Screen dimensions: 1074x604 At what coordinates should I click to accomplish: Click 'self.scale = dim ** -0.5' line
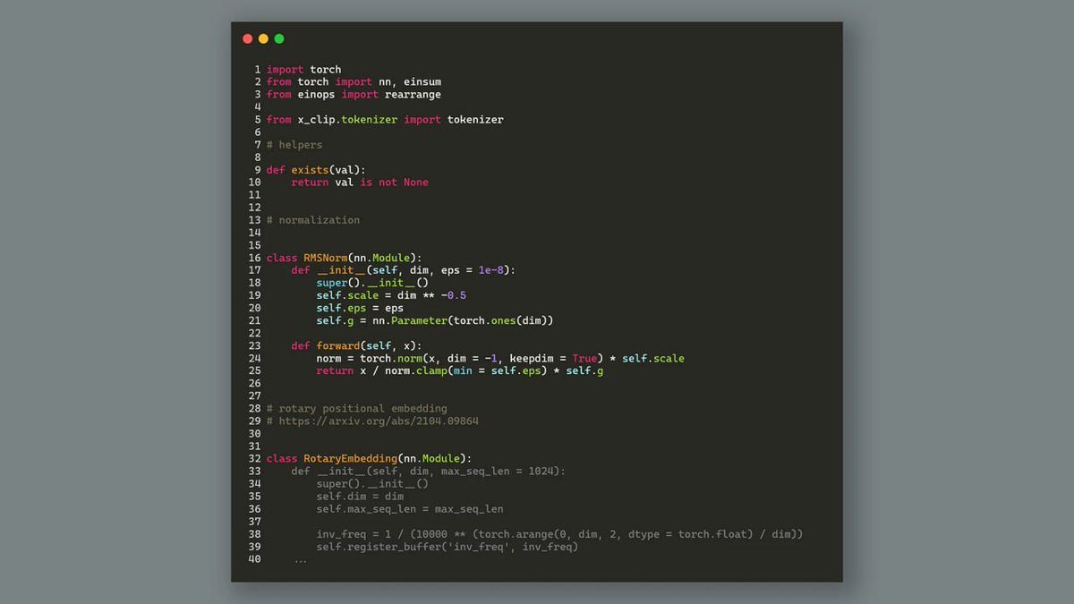391,295
